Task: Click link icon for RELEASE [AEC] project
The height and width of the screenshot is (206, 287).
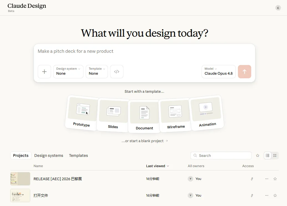Action: [x=252, y=179]
